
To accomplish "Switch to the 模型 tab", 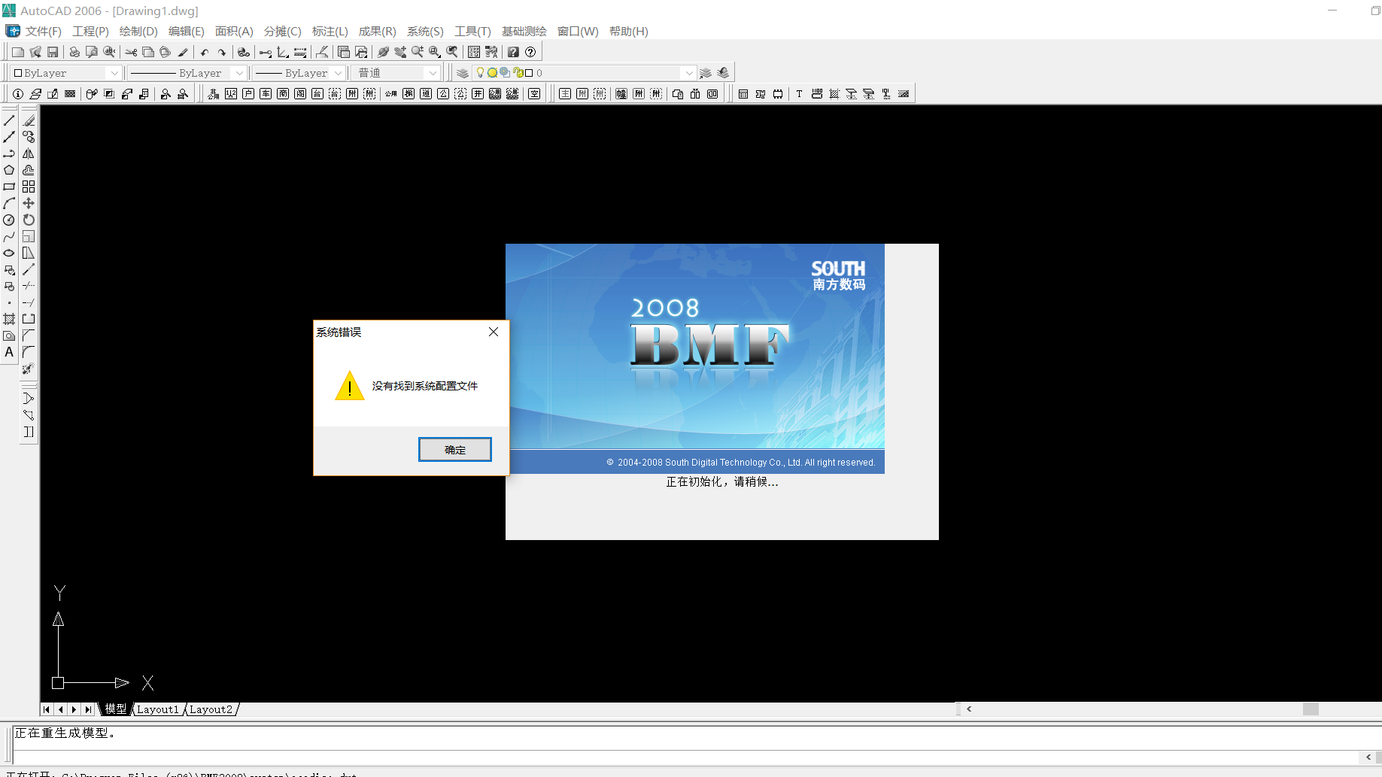I will (x=115, y=709).
